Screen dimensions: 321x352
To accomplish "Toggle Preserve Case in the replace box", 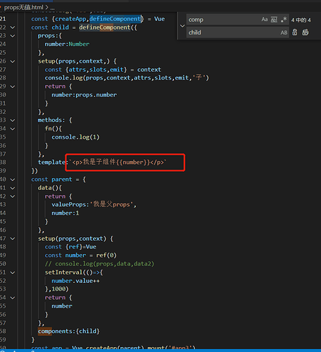I will point(284,32).
